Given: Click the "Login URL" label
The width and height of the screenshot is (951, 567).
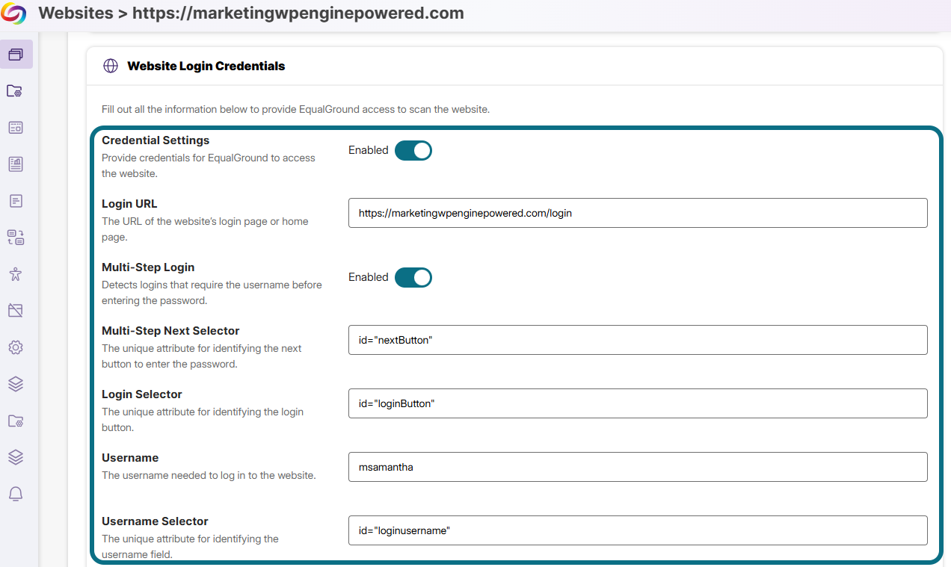Looking at the screenshot, I should (x=129, y=204).
